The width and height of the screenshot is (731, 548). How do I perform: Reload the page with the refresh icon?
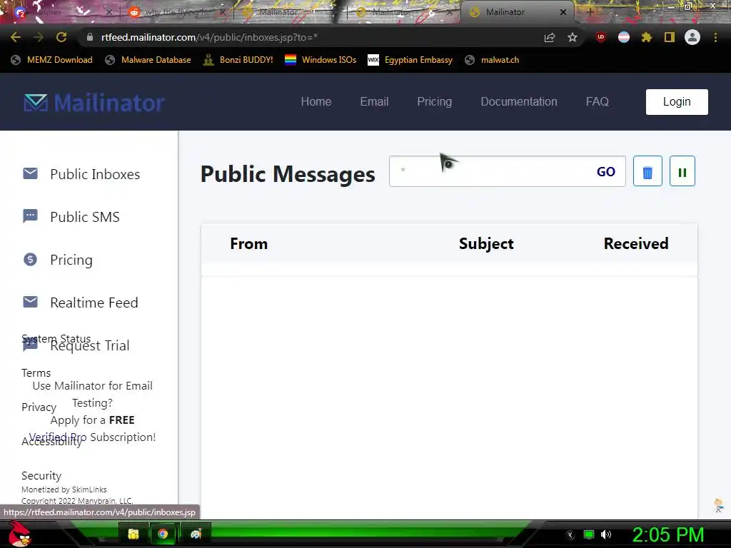click(x=61, y=37)
